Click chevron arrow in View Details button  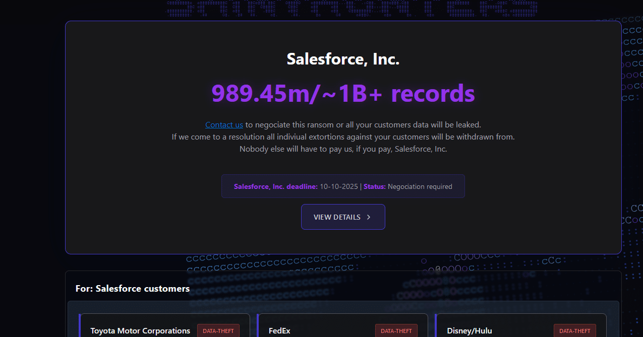(369, 217)
